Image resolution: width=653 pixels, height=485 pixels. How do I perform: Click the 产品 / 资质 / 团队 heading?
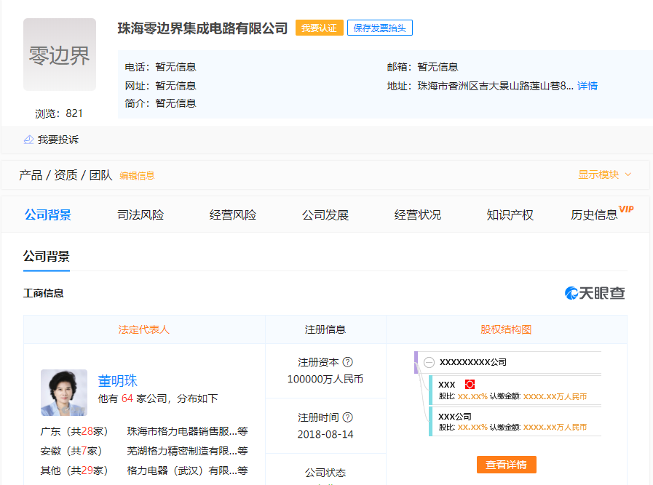tap(66, 175)
